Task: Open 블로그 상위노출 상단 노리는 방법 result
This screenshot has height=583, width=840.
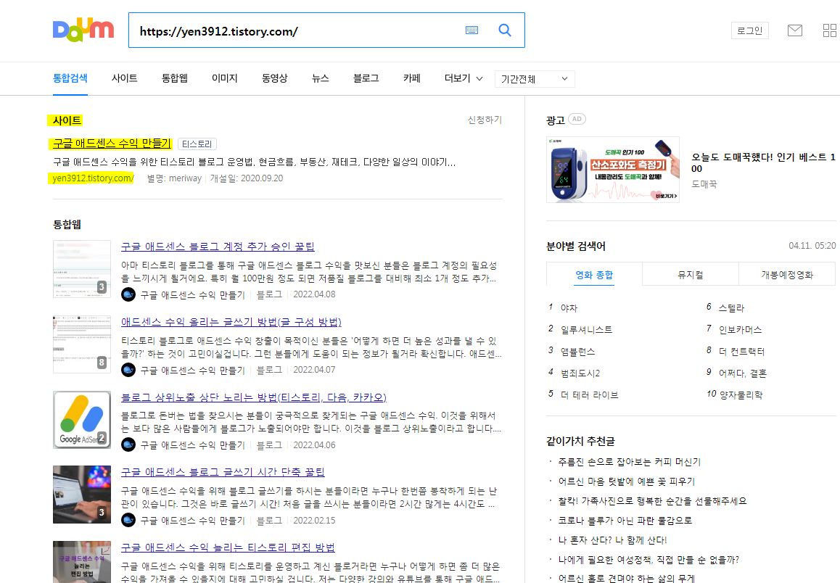Action: [253, 397]
